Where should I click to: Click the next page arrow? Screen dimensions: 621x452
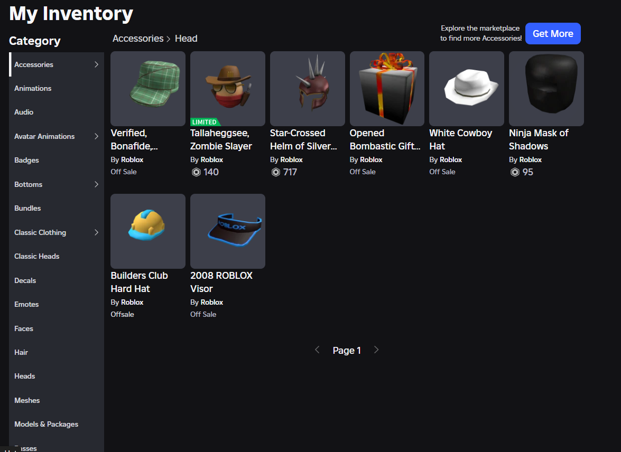click(376, 350)
